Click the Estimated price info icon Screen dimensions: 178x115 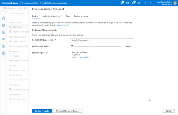tap(47, 53)
